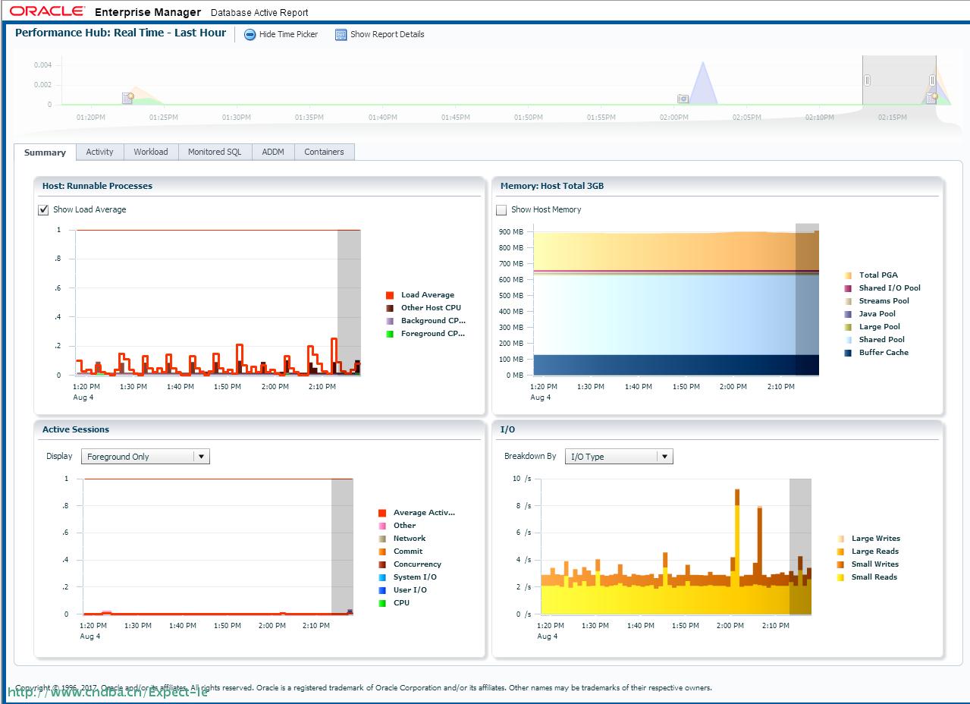Select the Summary tab
970x704 pixels.
45,152
